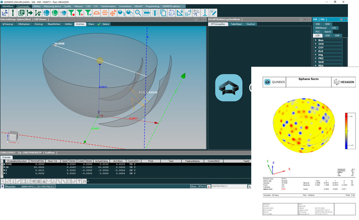Expand the ELE node in LDB tree
359x220 pixels.
pos(315,51)
